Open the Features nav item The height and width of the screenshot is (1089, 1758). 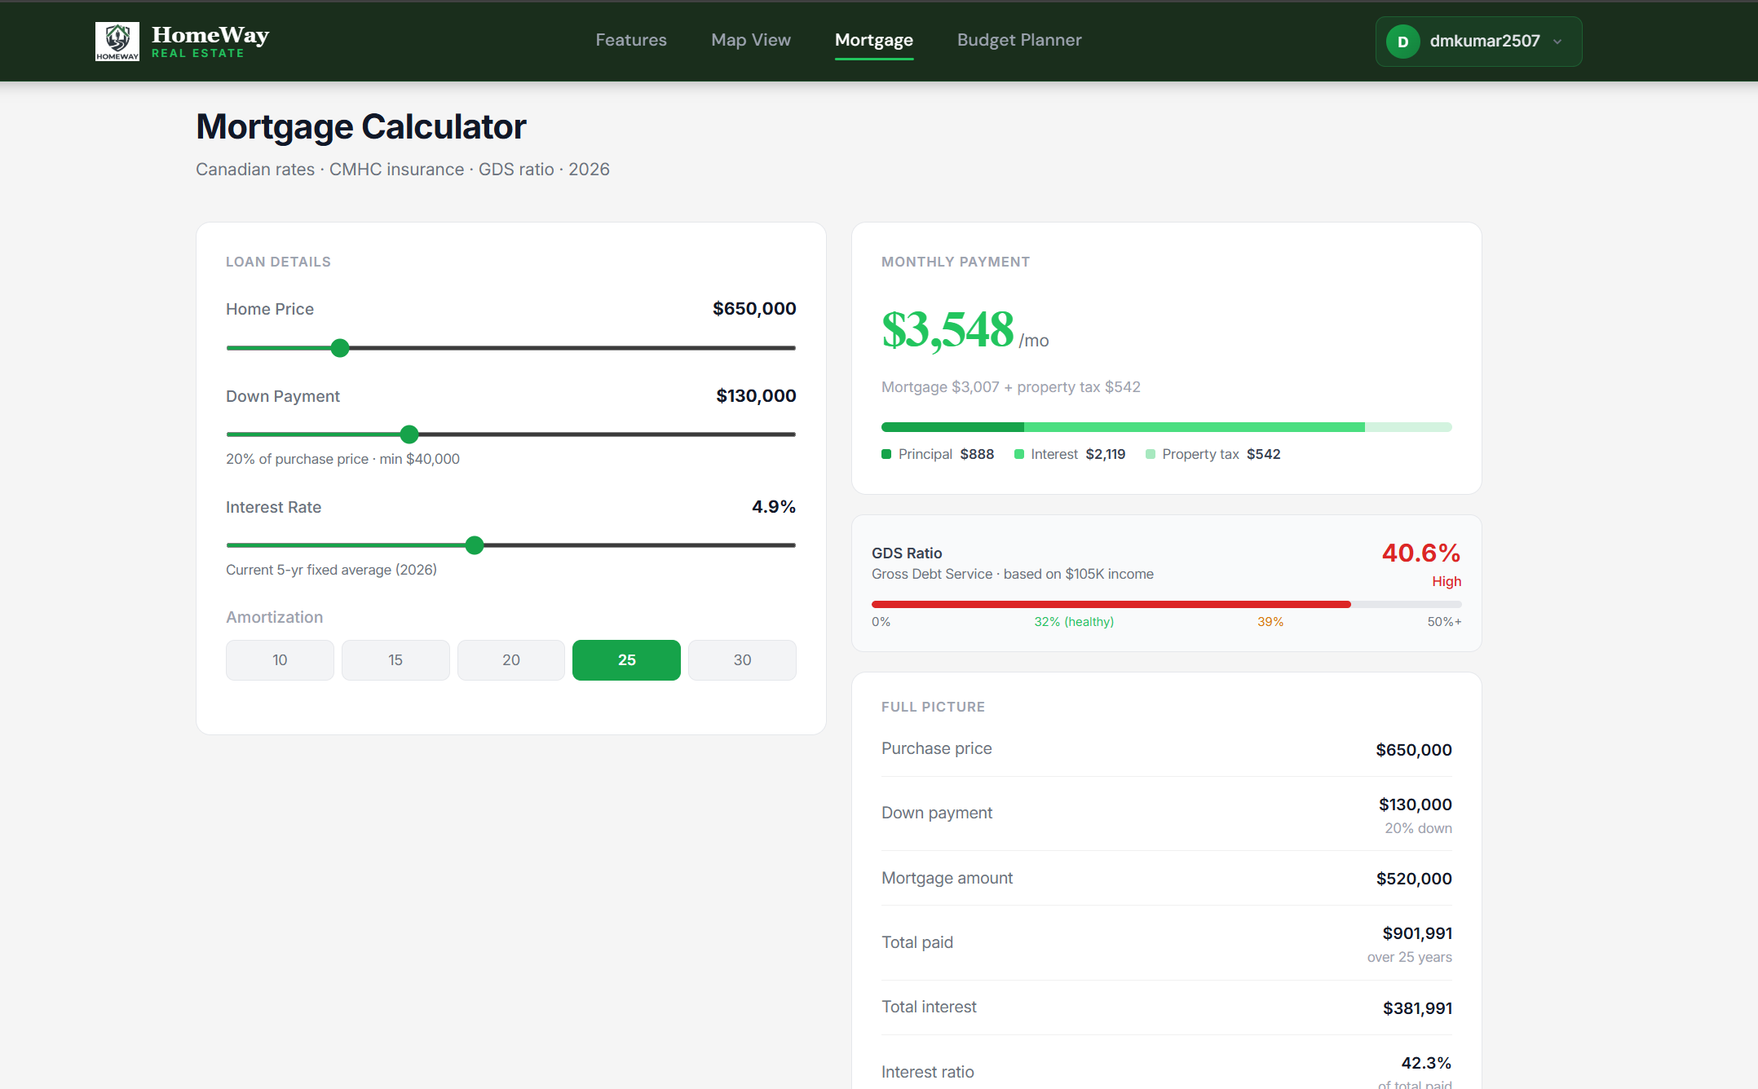[x=630, y=40]
